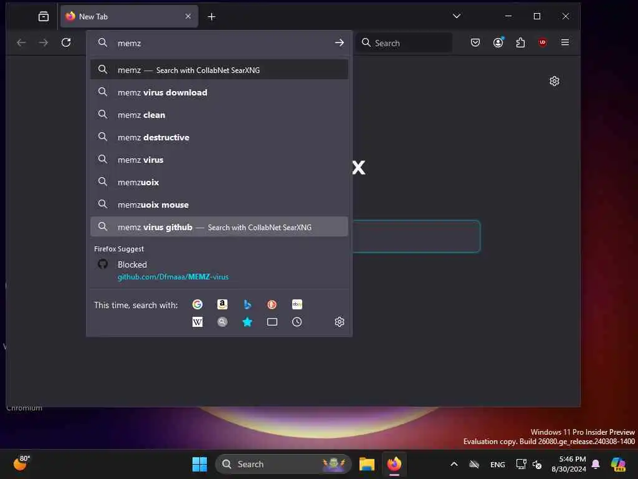Search this time with Wikipedia
Image resolution: width=638 pixels, height=479 pixels.
pyautogui.click(x=198, y=322)
